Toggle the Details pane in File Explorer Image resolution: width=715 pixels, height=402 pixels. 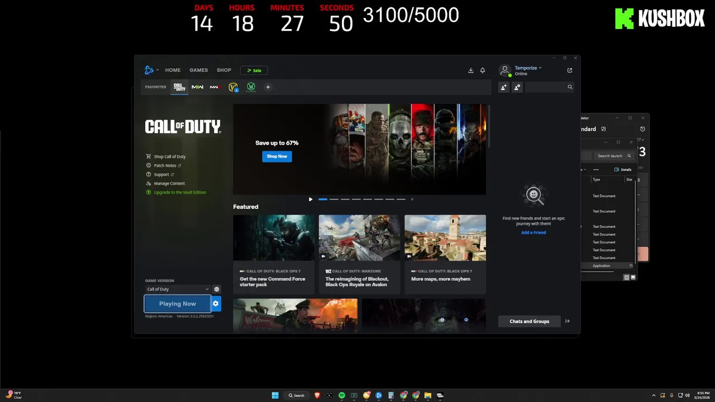[x=622, y=170]
